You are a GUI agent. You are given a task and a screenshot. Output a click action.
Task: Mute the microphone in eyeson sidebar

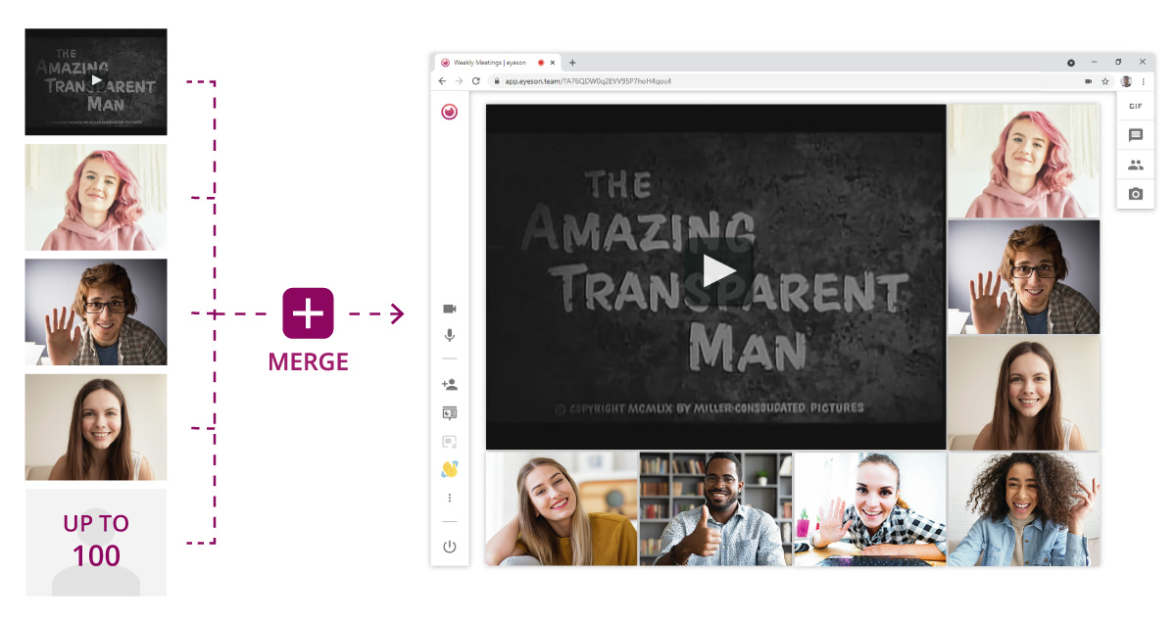click(x=450, y=335)
